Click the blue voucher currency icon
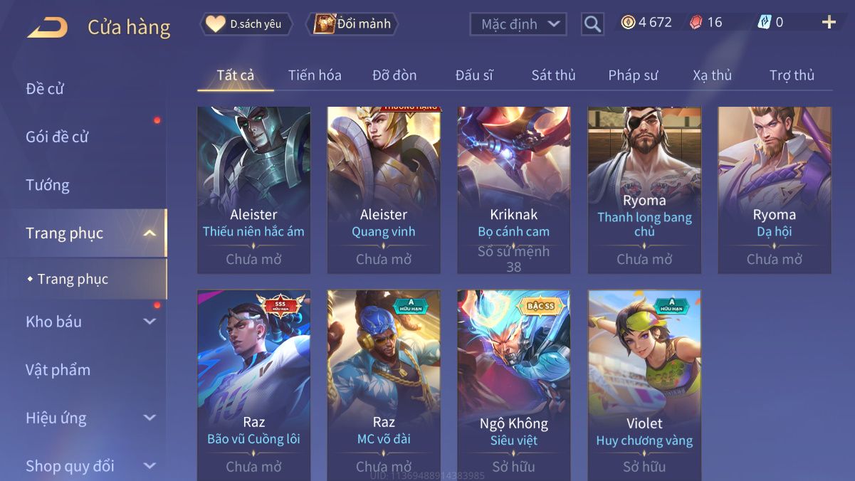The image size is (855, 481). [765, 23]
